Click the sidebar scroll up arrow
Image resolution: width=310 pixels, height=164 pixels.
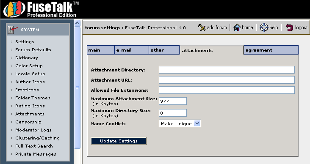(77, 23)
